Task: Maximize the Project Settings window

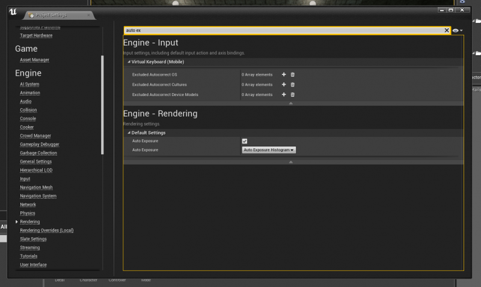Action: pos(450,10)
